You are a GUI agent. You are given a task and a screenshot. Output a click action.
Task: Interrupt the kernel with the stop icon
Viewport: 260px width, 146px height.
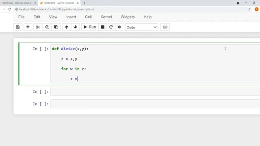coord(103,27)
